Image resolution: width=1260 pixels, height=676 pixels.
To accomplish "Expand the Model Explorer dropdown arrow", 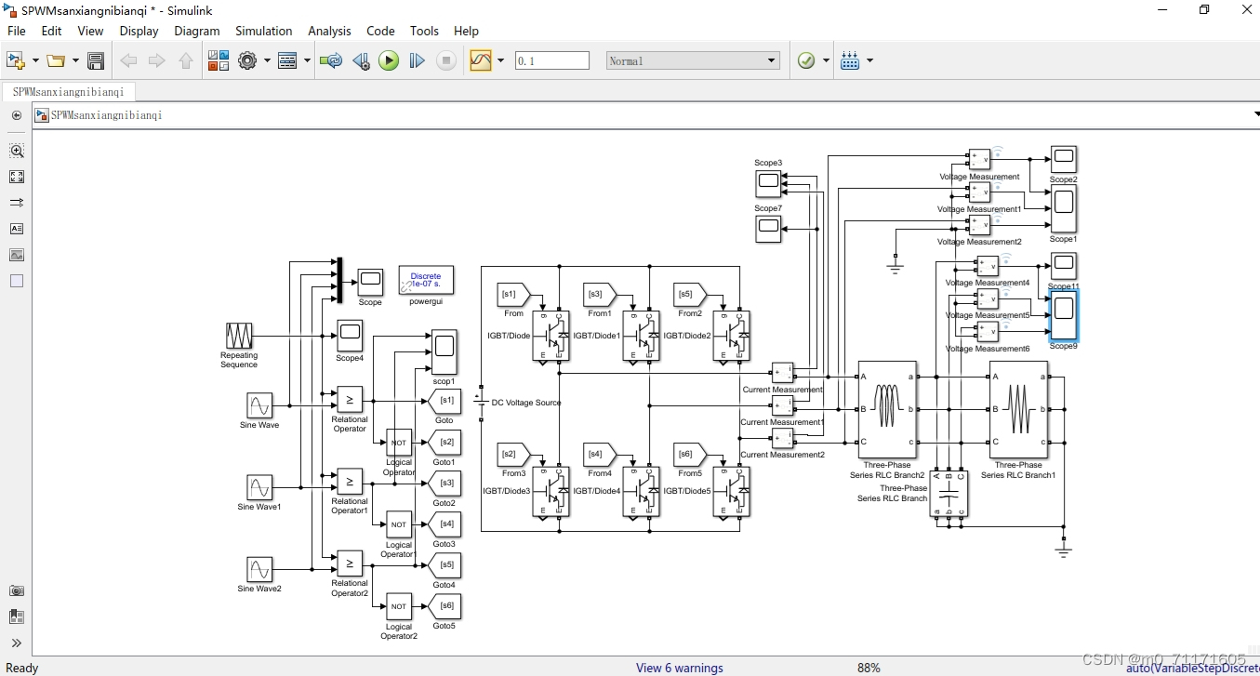I will point(308,60).
